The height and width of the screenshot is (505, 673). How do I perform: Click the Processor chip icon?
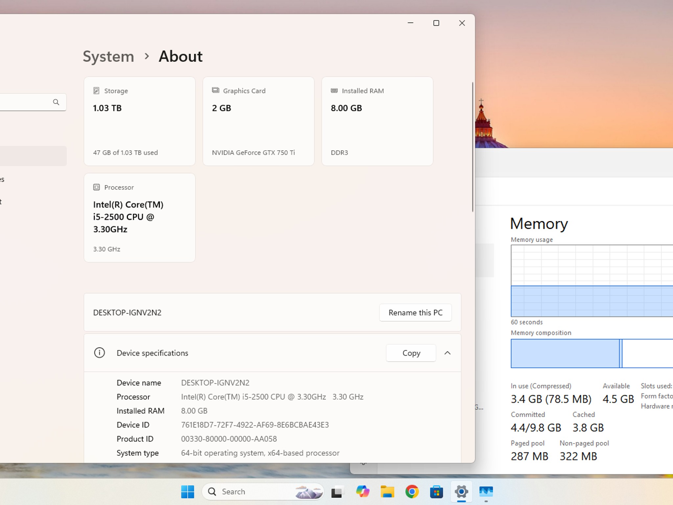tap(96, 187)
